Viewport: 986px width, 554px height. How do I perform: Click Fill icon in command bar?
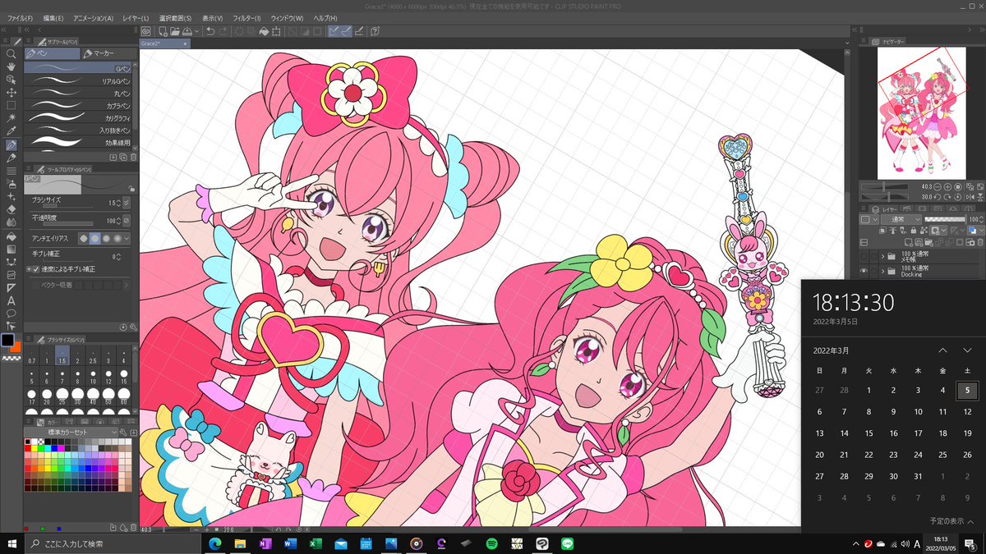[x=265, y=31]
